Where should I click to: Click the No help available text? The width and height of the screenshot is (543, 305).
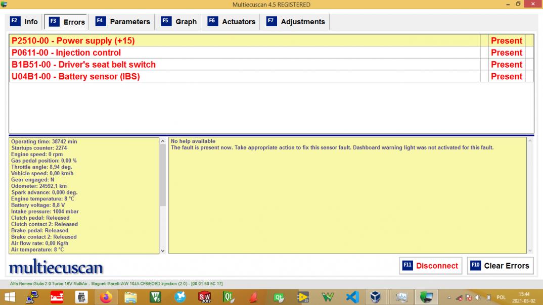click(193, 141)
